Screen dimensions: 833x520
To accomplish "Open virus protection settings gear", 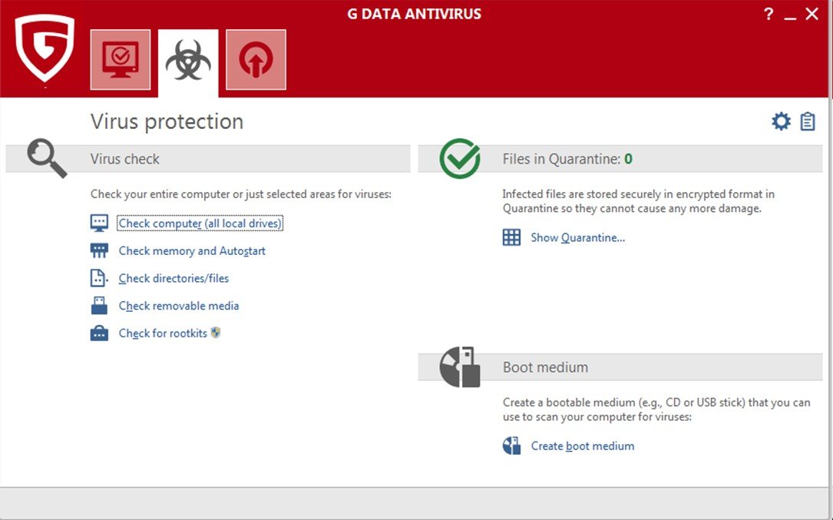I will click(x=781, y=122).
